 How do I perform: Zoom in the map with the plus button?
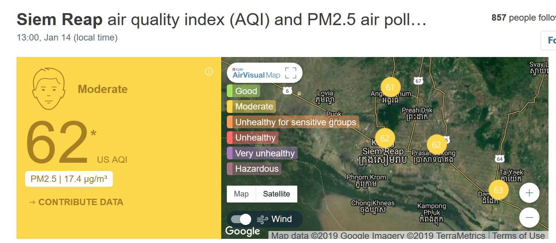(x=529, y=193)
